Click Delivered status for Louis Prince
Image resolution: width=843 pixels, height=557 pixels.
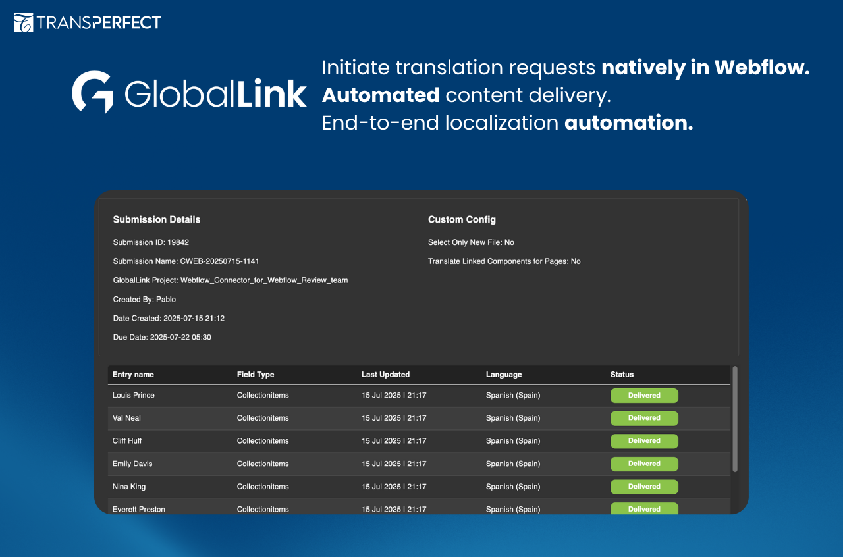point(644,396)
